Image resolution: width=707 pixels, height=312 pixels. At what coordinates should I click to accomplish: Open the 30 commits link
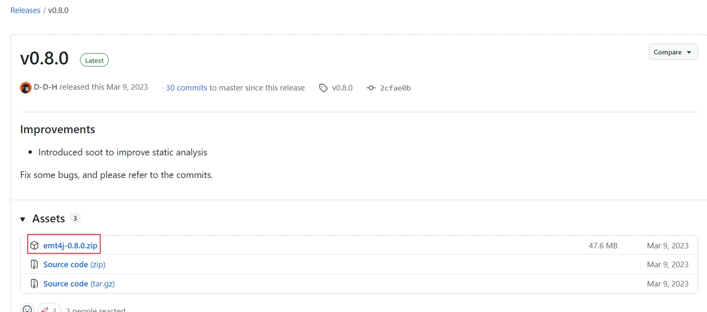tap(186, 88)
